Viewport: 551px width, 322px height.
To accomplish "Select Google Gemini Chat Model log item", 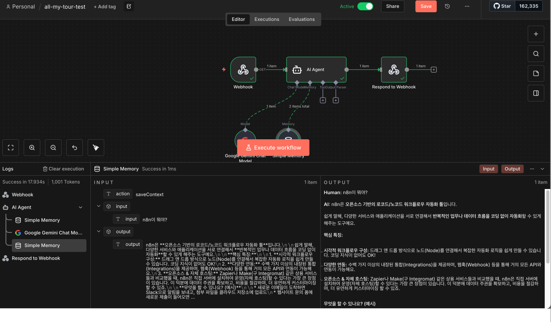I will coord(49,233).
